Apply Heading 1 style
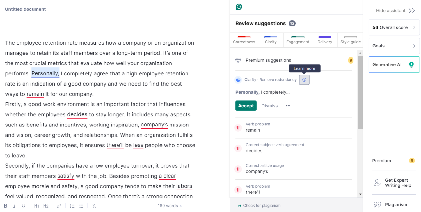This screenshot has width=421, height=212. coord(36,206)
